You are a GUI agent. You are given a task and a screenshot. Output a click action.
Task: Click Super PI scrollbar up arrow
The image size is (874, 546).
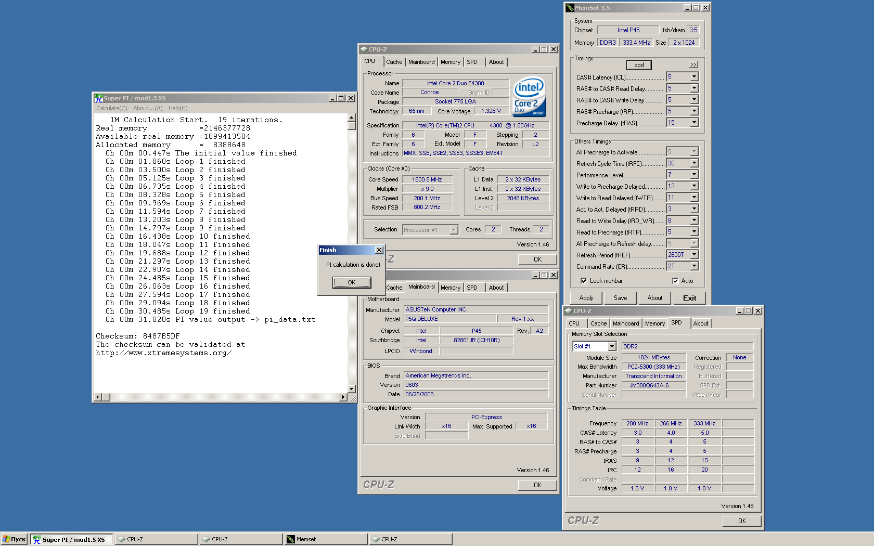[352, 118]
